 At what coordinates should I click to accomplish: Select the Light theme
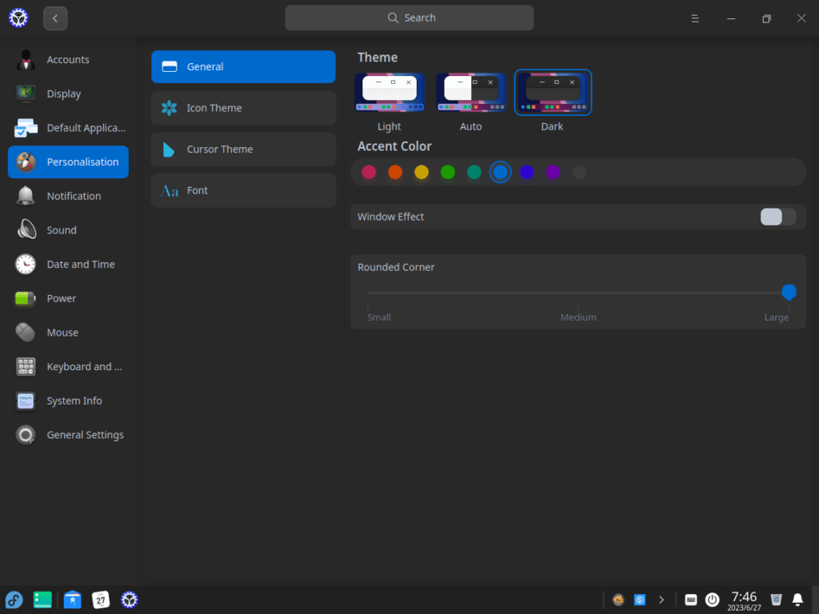(x=389, y=91)
